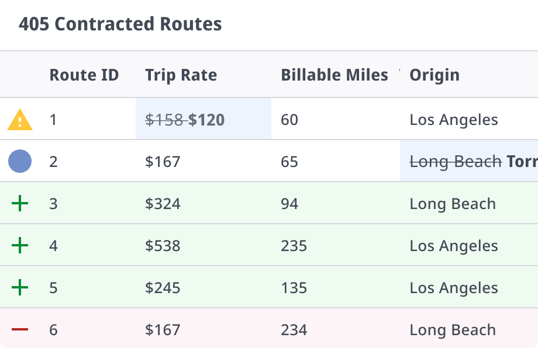Sort by the Trip Rate column header

point(181,75)
